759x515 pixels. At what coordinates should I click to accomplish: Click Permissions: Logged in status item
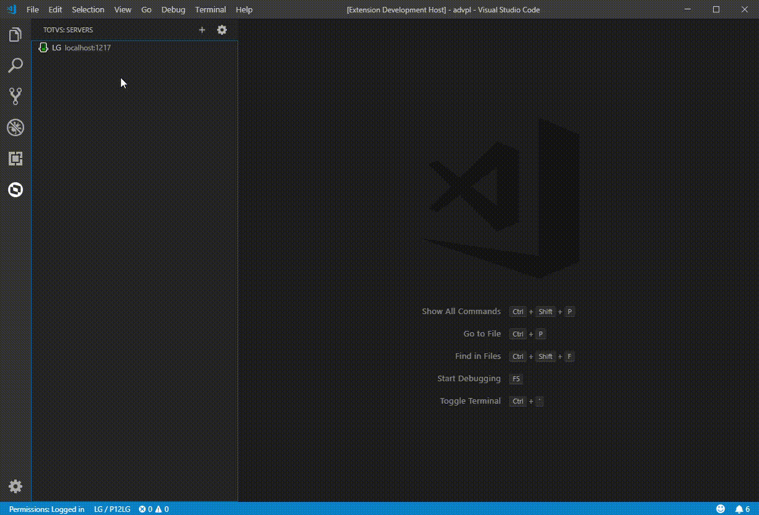[x=47, y=509]
